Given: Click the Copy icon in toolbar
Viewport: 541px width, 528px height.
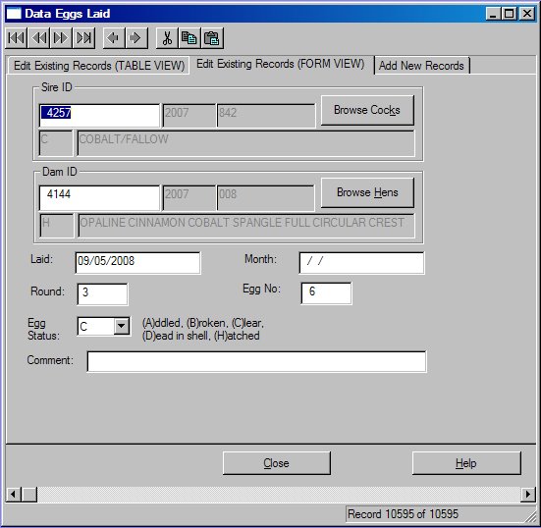Looking at the screenshot, I should (x=189, y=38).
